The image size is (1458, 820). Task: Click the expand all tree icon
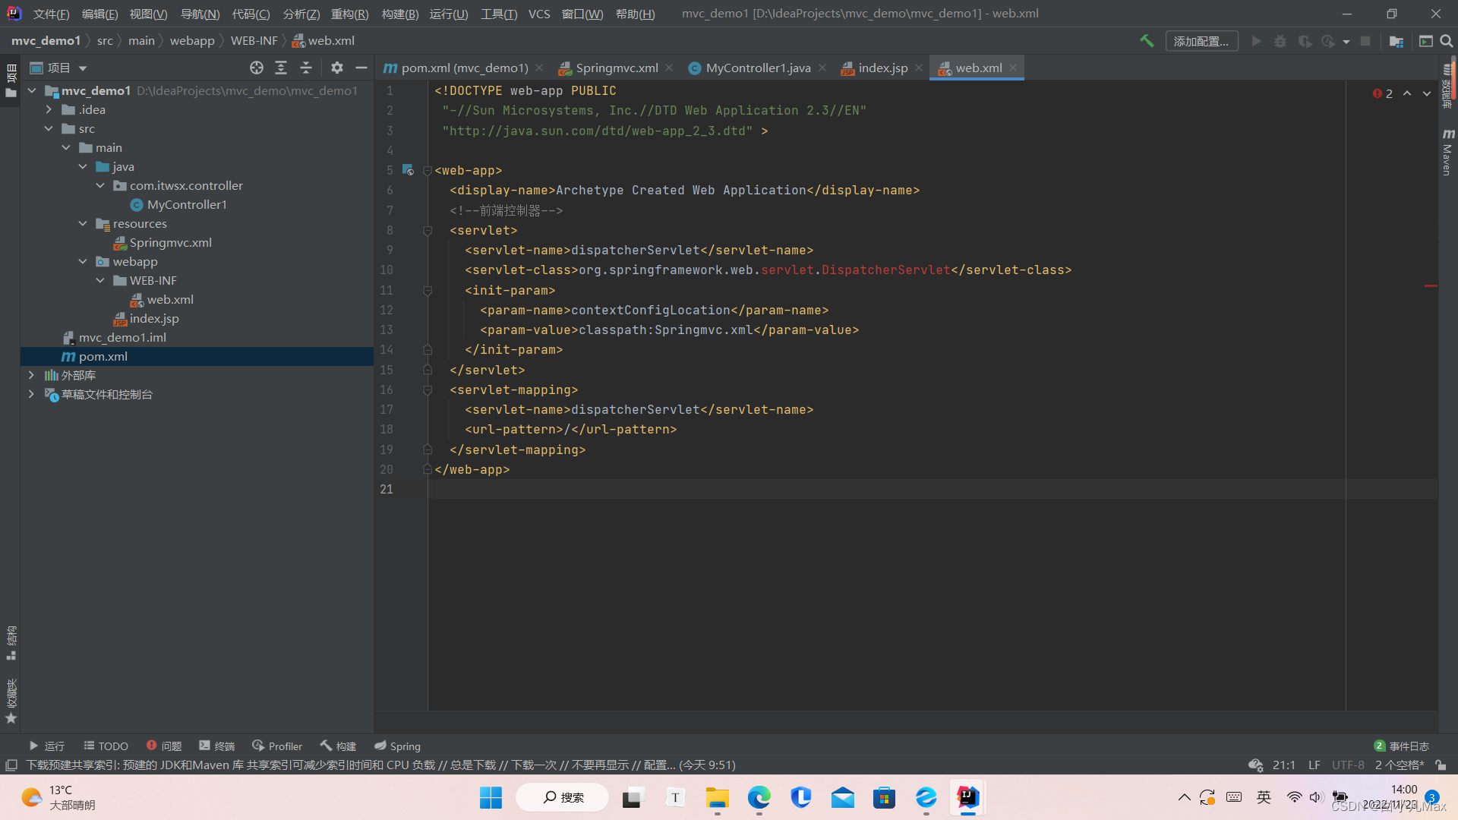click(281, 68)
